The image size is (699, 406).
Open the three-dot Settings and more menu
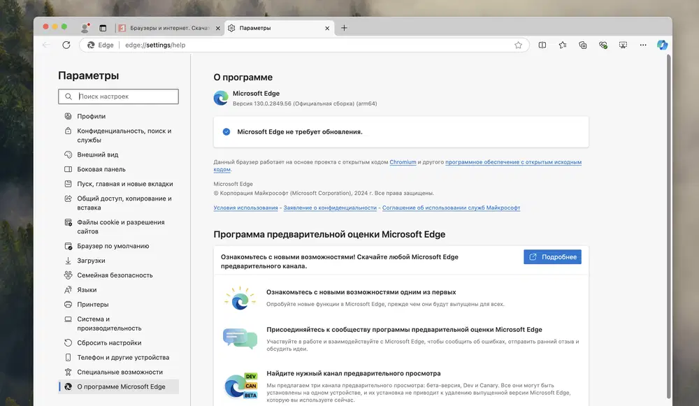tap(643, 45)
